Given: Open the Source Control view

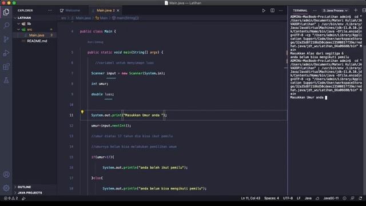Looking at the screenshot, I should tap(6, 39).
